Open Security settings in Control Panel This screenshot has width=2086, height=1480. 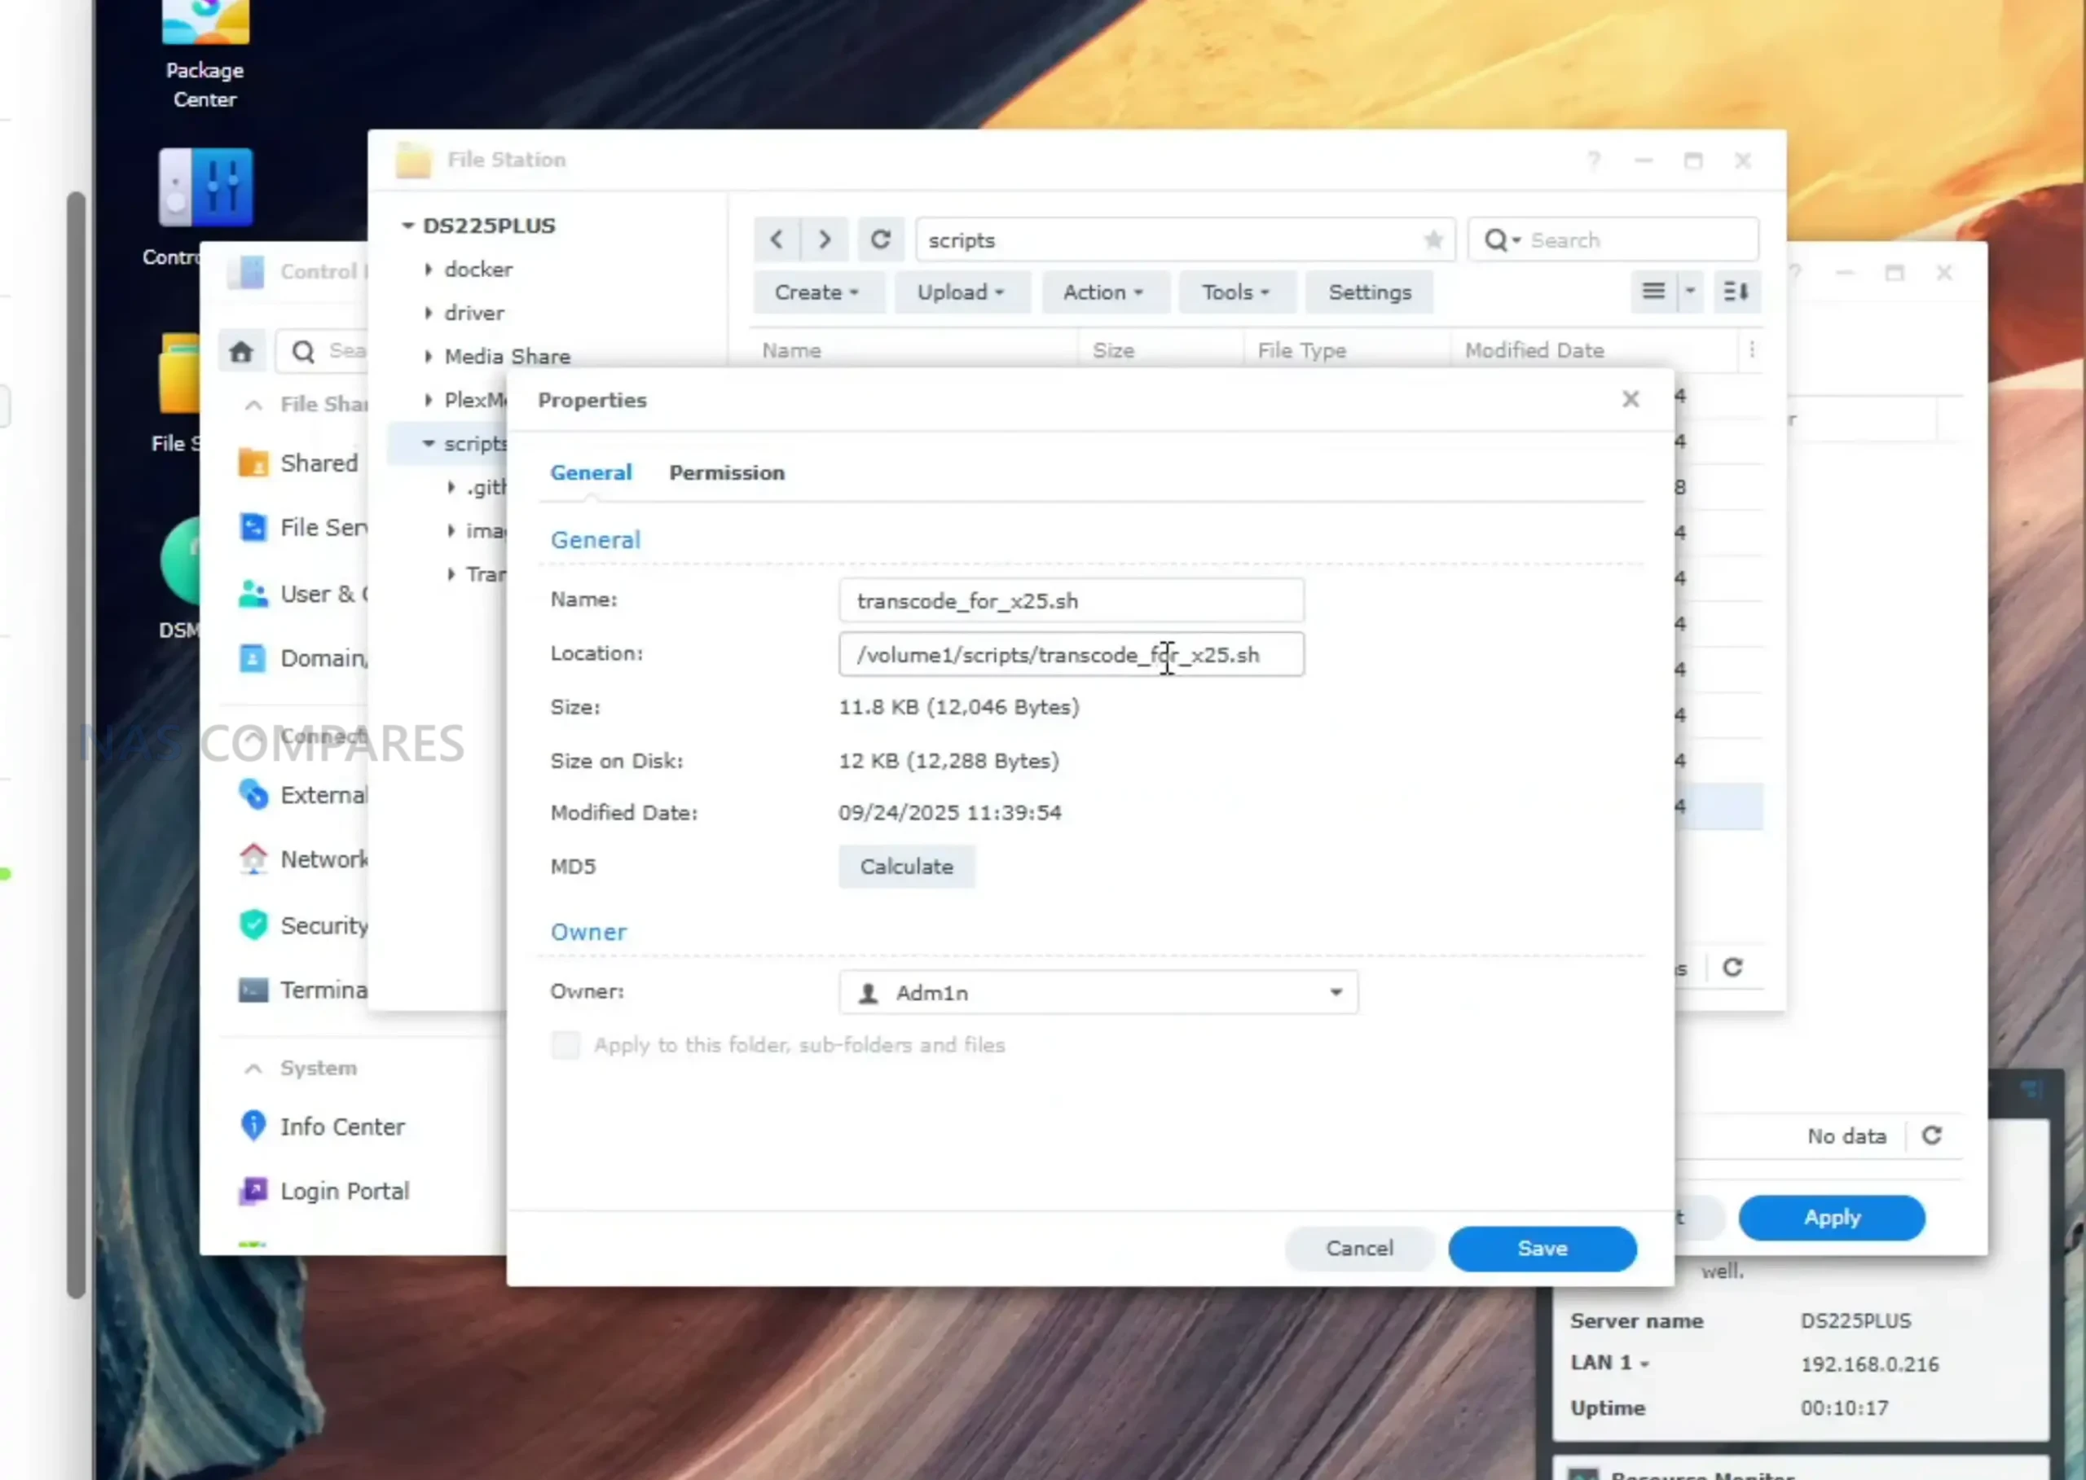coord(301,925)
